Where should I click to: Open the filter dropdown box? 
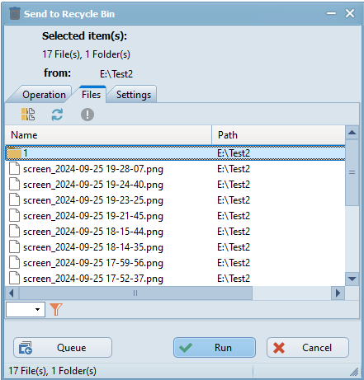point(26,309)
